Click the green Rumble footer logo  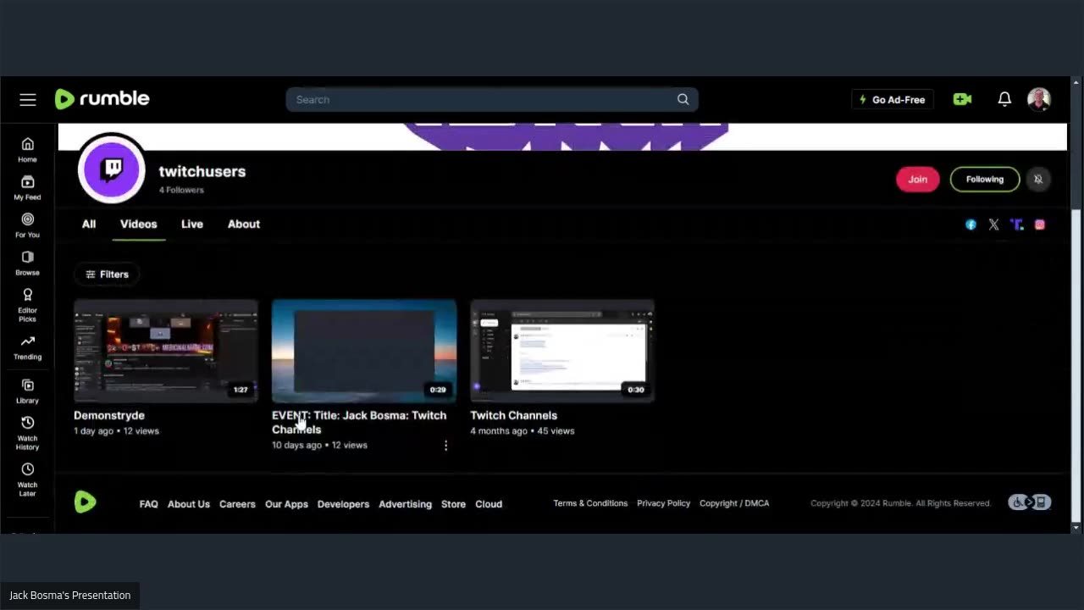coord(85,502)
